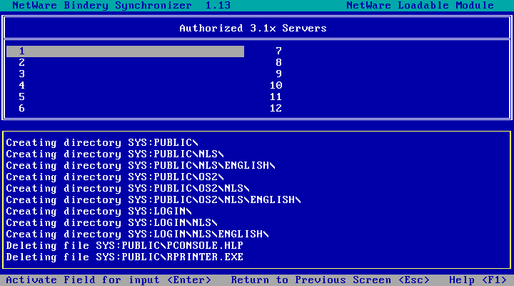Screen dimensions: 514x286
Task: Click the Authorized 3.1x Servers heading
Action: [x=253, y=28]
